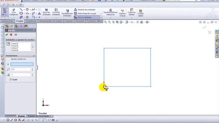Switch to Estudio de movimiento 1 tab
The image size is (219, 123).
(x=40, y=116)
